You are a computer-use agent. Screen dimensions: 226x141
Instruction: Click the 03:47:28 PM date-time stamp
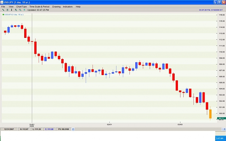(211, 10)
